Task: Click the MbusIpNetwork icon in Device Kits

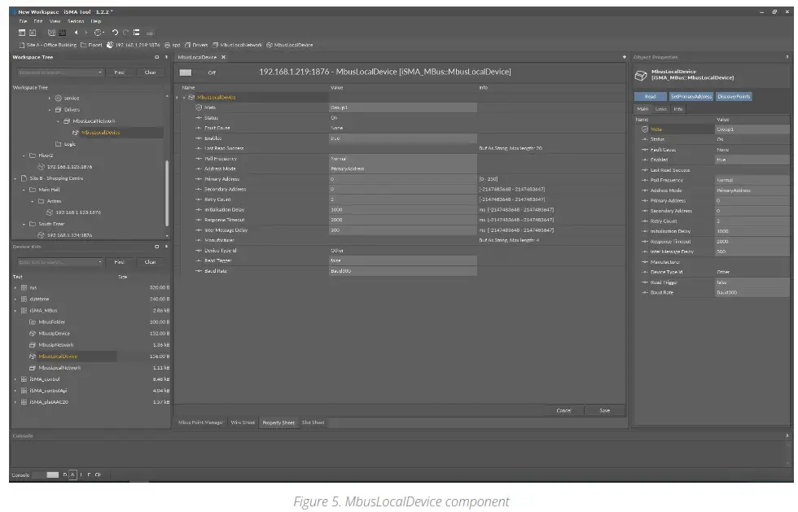Action: click(x=33, y=344)
